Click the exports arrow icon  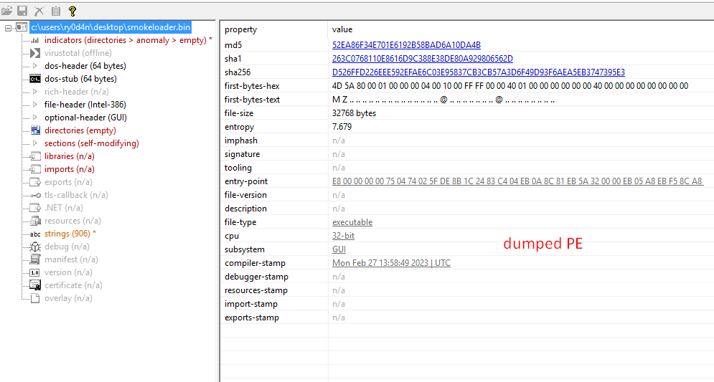tap(35, 182)
